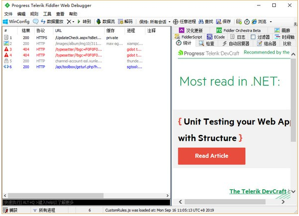This screenshot has width=299, height=216.
Task: Toggle 解码 decode option
Action: coord(125,21)
